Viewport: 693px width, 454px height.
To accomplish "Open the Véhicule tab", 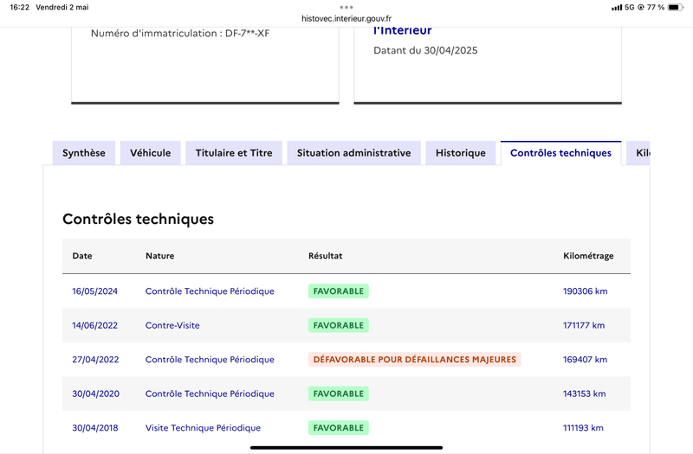I will click(x=151, y=153).
